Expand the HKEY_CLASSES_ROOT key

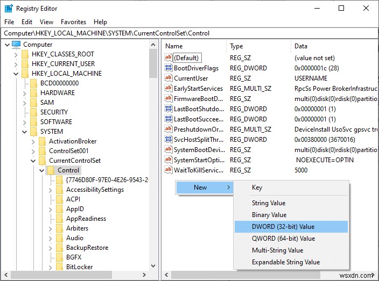point(16,54)
